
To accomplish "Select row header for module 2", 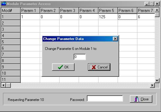I will click(x=11, y=23).
